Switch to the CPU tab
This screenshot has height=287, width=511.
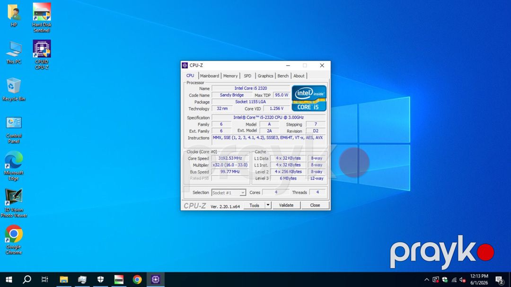[190, 76]
